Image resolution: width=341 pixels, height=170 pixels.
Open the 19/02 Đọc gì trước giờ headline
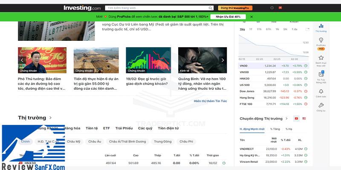point(147,81)
